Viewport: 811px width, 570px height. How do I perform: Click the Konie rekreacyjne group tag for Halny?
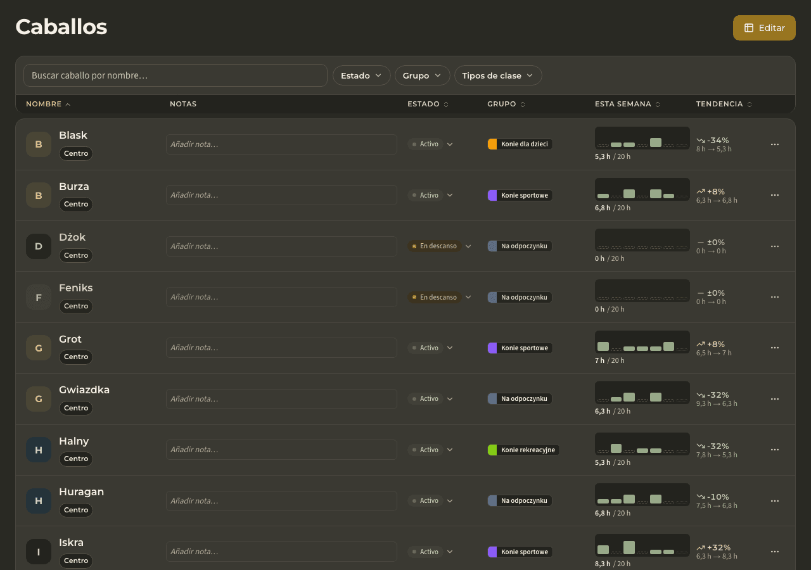click(523, 450)
